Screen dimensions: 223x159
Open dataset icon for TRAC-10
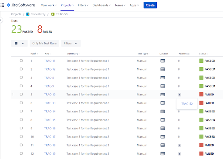point(162,95)
